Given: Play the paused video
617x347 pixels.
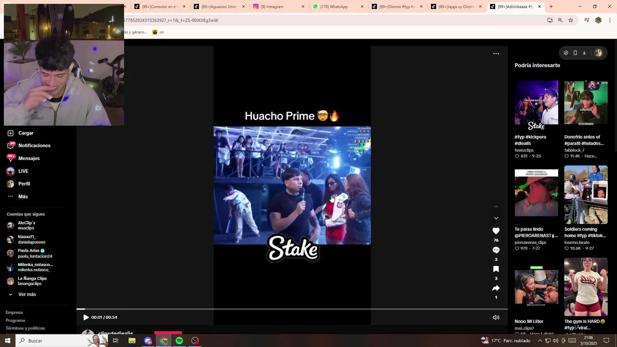Looking at the screenshot, I should 86,317.
